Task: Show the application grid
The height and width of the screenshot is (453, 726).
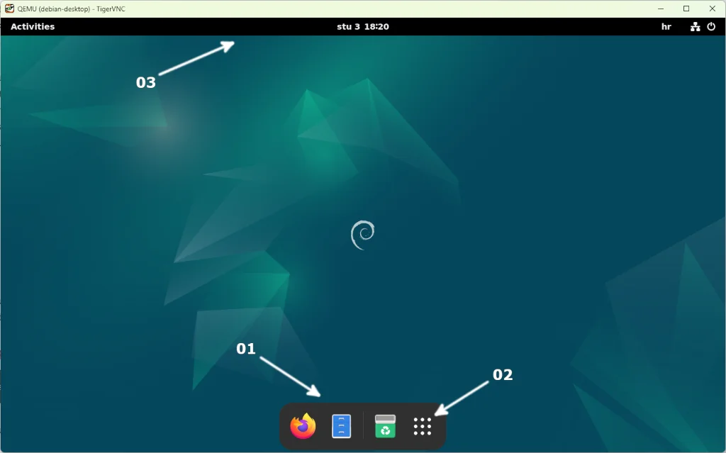Action: (423, 427)
